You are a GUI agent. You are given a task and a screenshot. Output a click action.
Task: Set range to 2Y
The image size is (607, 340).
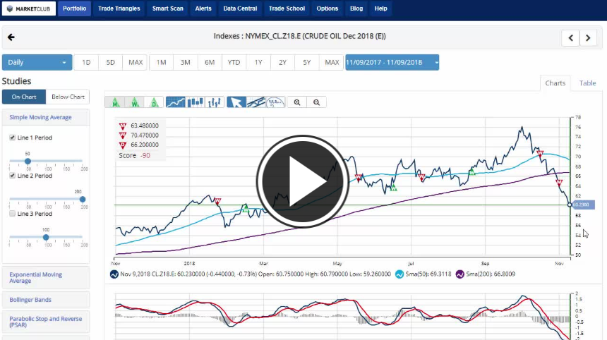pyautogui.click(x=282, y=62)
